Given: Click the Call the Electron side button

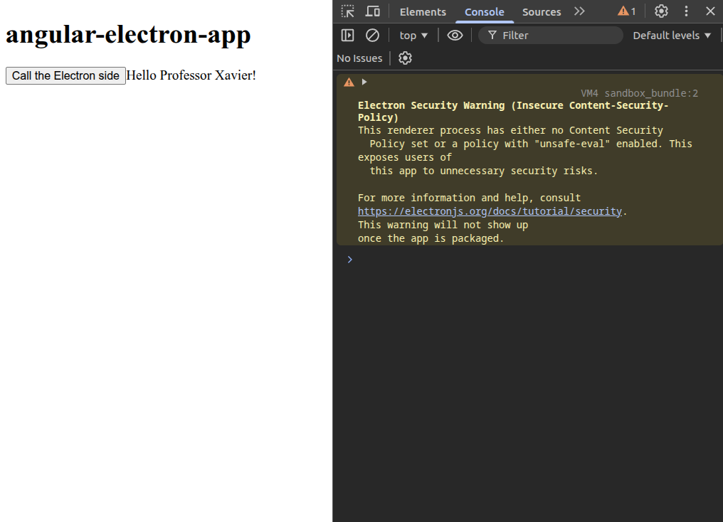Looking at the screenshot, I should pos(65,75).
